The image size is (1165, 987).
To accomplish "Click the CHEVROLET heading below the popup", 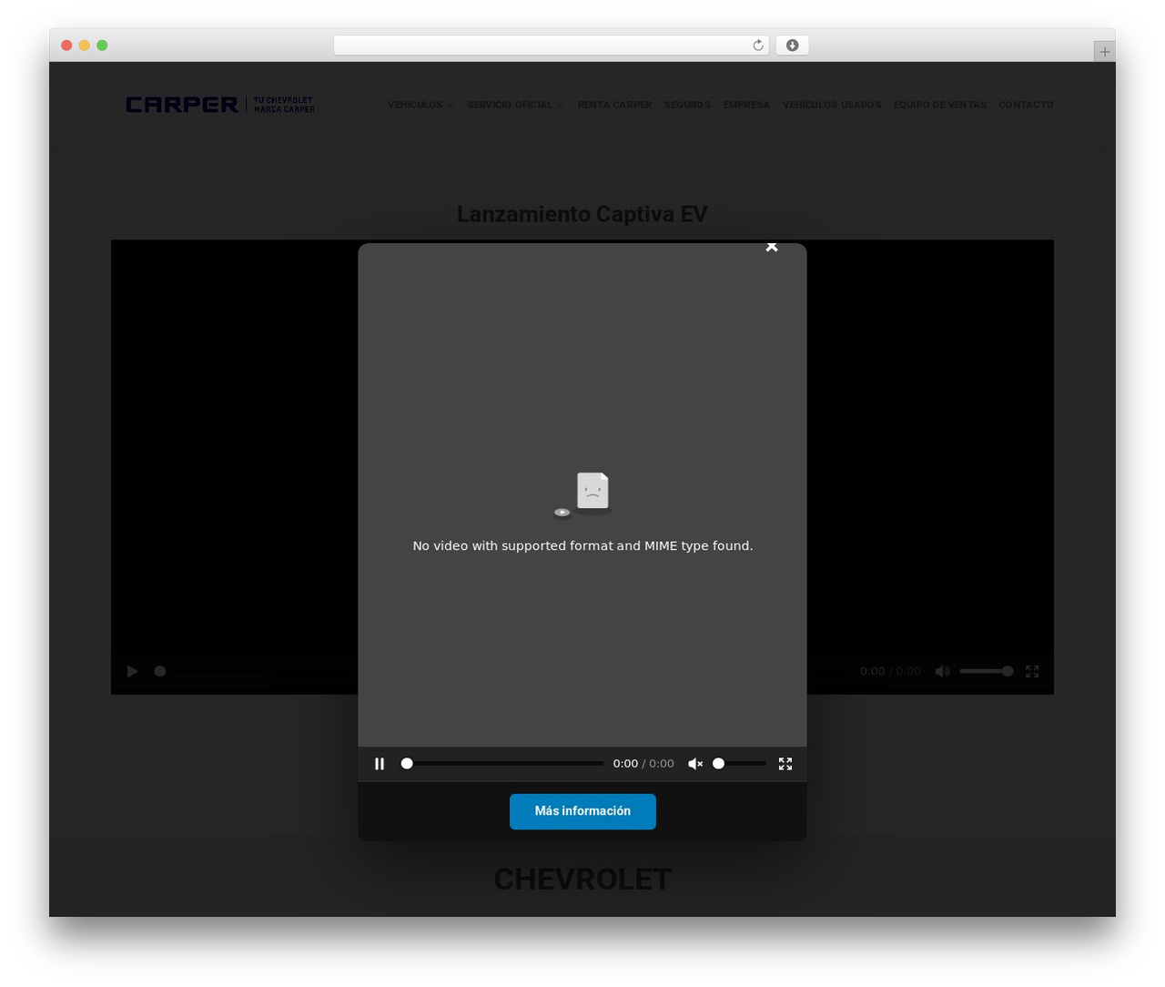I will tap(582, 880).
